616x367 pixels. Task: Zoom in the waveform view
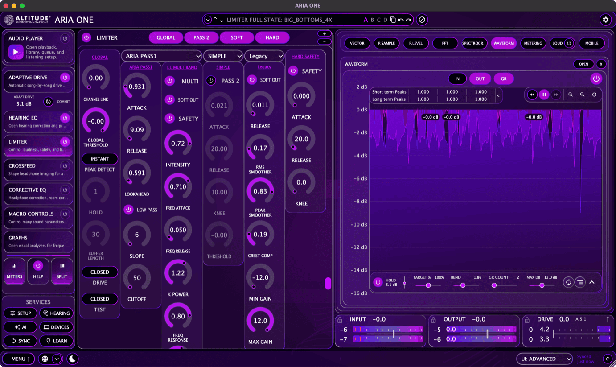point(582,95)
